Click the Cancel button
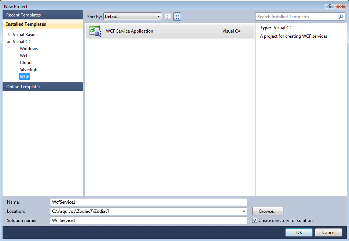Viewport: 349px width, 241px height. 328,232
